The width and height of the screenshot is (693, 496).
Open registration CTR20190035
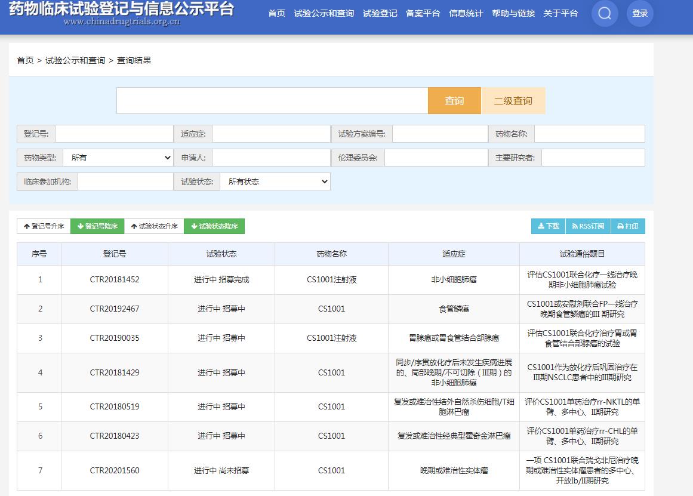point(115,338)
